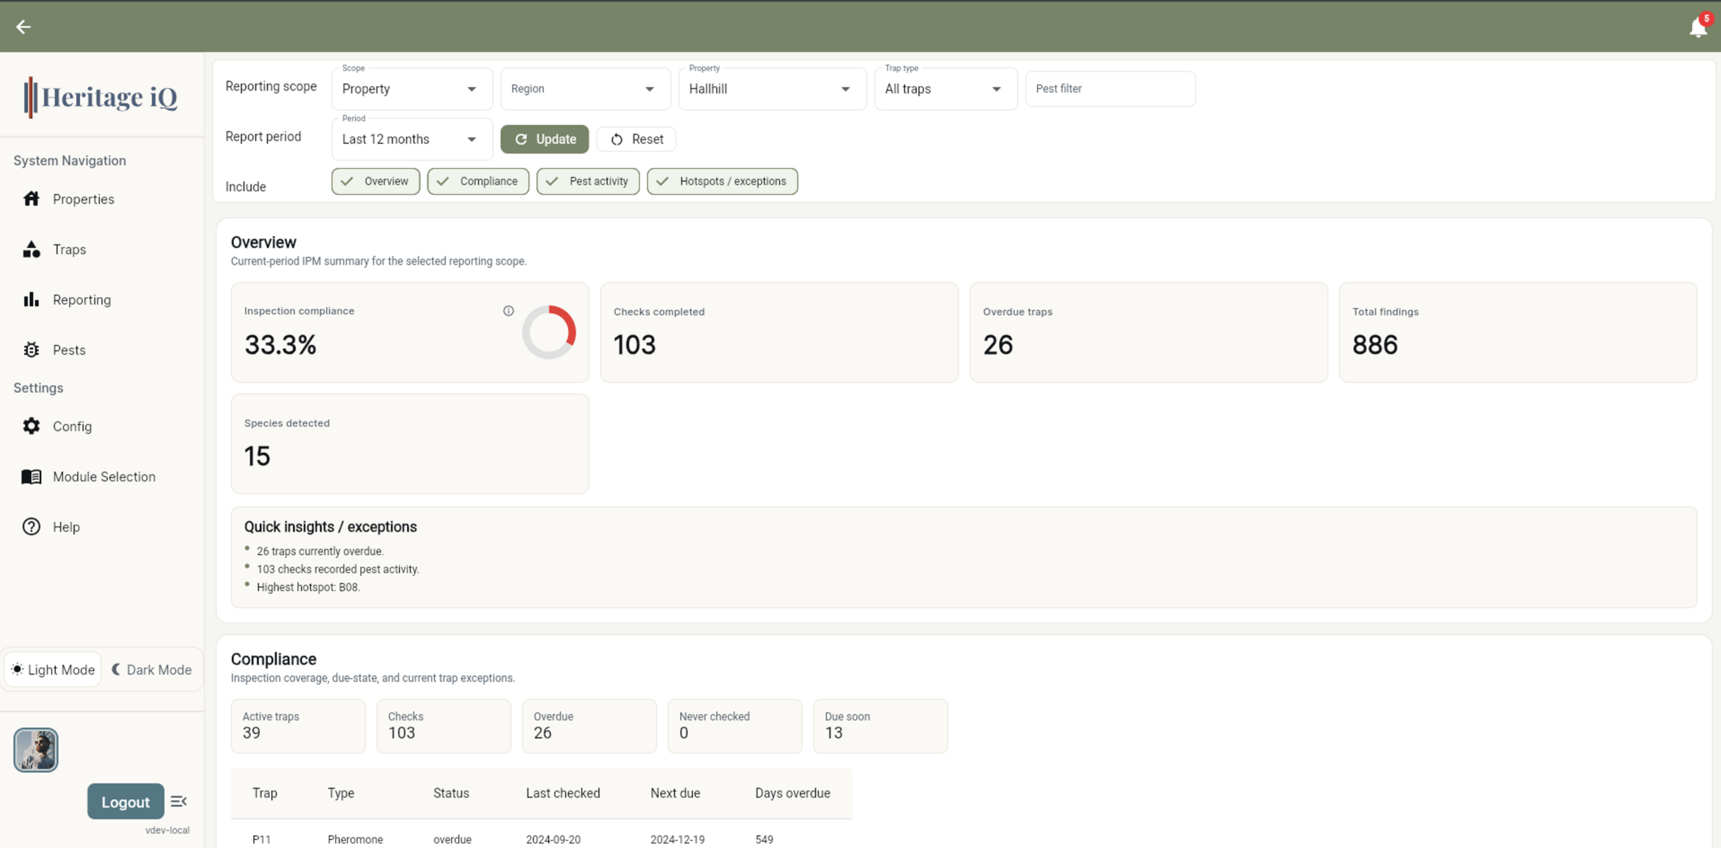Switch to Dark Mode

[152, 669]
